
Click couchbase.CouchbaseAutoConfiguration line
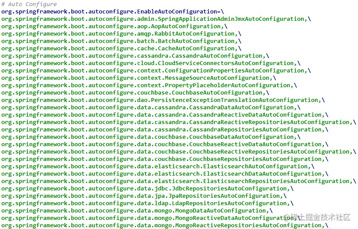[x=135, y=93]
